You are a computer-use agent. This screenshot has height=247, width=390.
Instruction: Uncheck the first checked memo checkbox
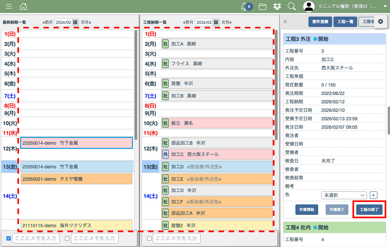coord(9,238)
